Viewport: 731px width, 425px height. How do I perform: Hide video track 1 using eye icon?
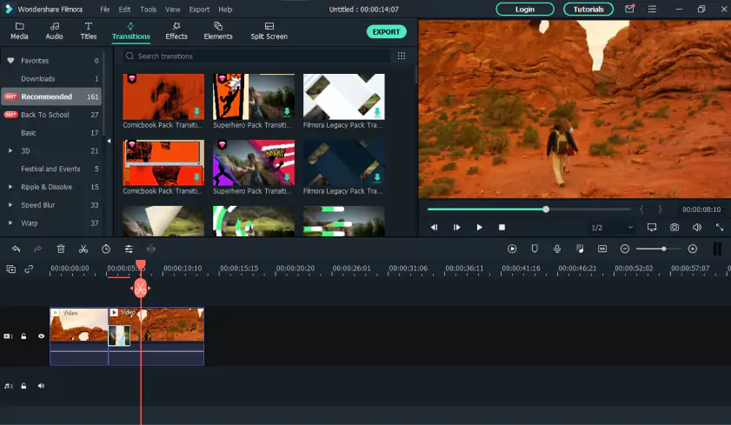[41, 335]
